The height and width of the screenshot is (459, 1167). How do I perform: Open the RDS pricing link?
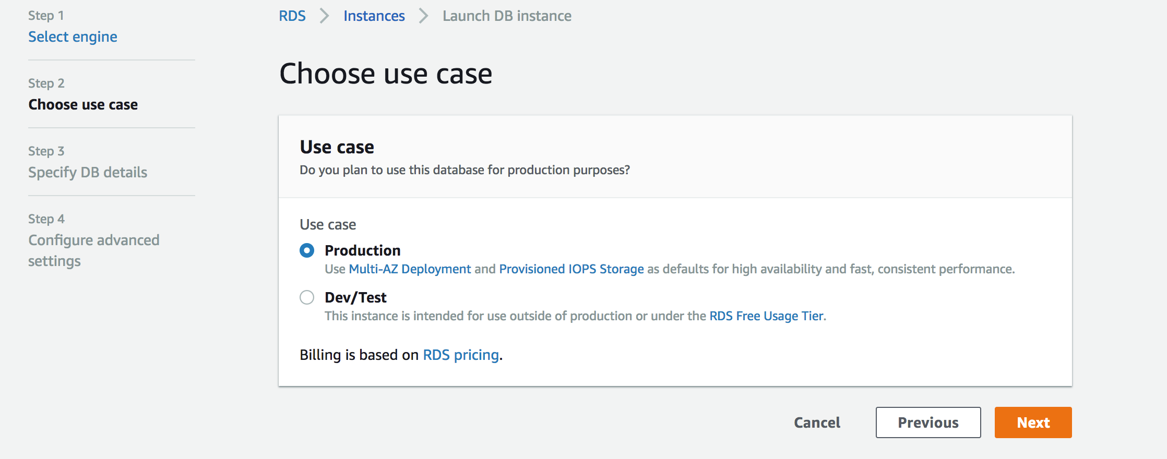[461, 355]
